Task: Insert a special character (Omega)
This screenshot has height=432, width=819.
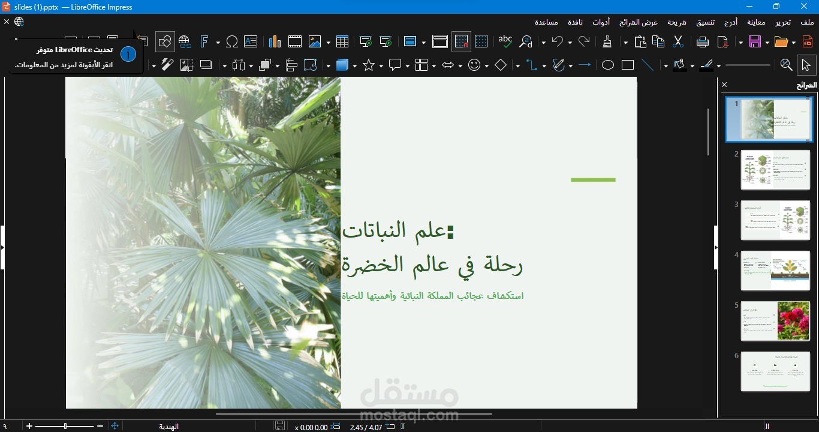Action: tap(232, 41)
